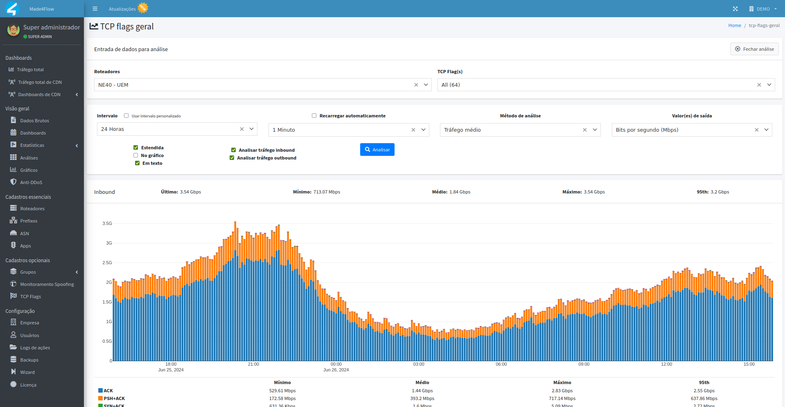Click the Monitoramento Spoofing icon
Viewport: 785px width, 407px height.
coord(14,284)
